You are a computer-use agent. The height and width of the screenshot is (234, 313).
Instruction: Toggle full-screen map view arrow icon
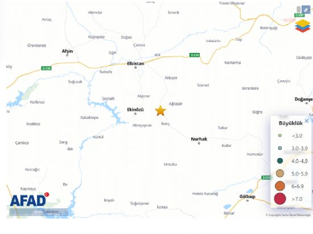pos(306,9)
